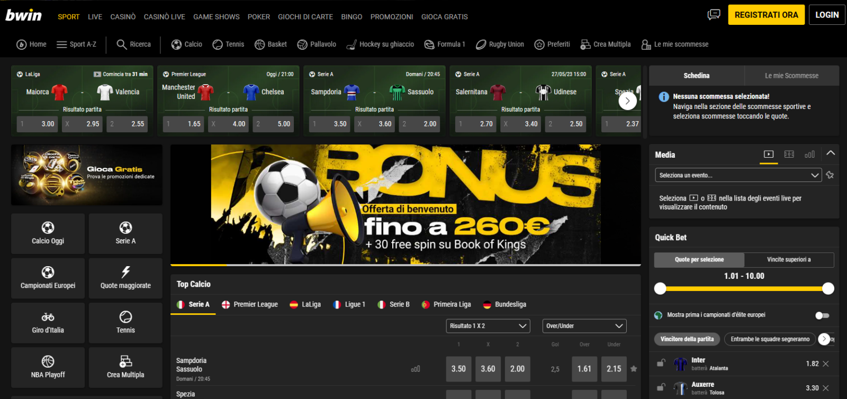This screenshot has height=399, width=847.
Task: Open the NBA Playoff tile
Action: tap(48, 367)
